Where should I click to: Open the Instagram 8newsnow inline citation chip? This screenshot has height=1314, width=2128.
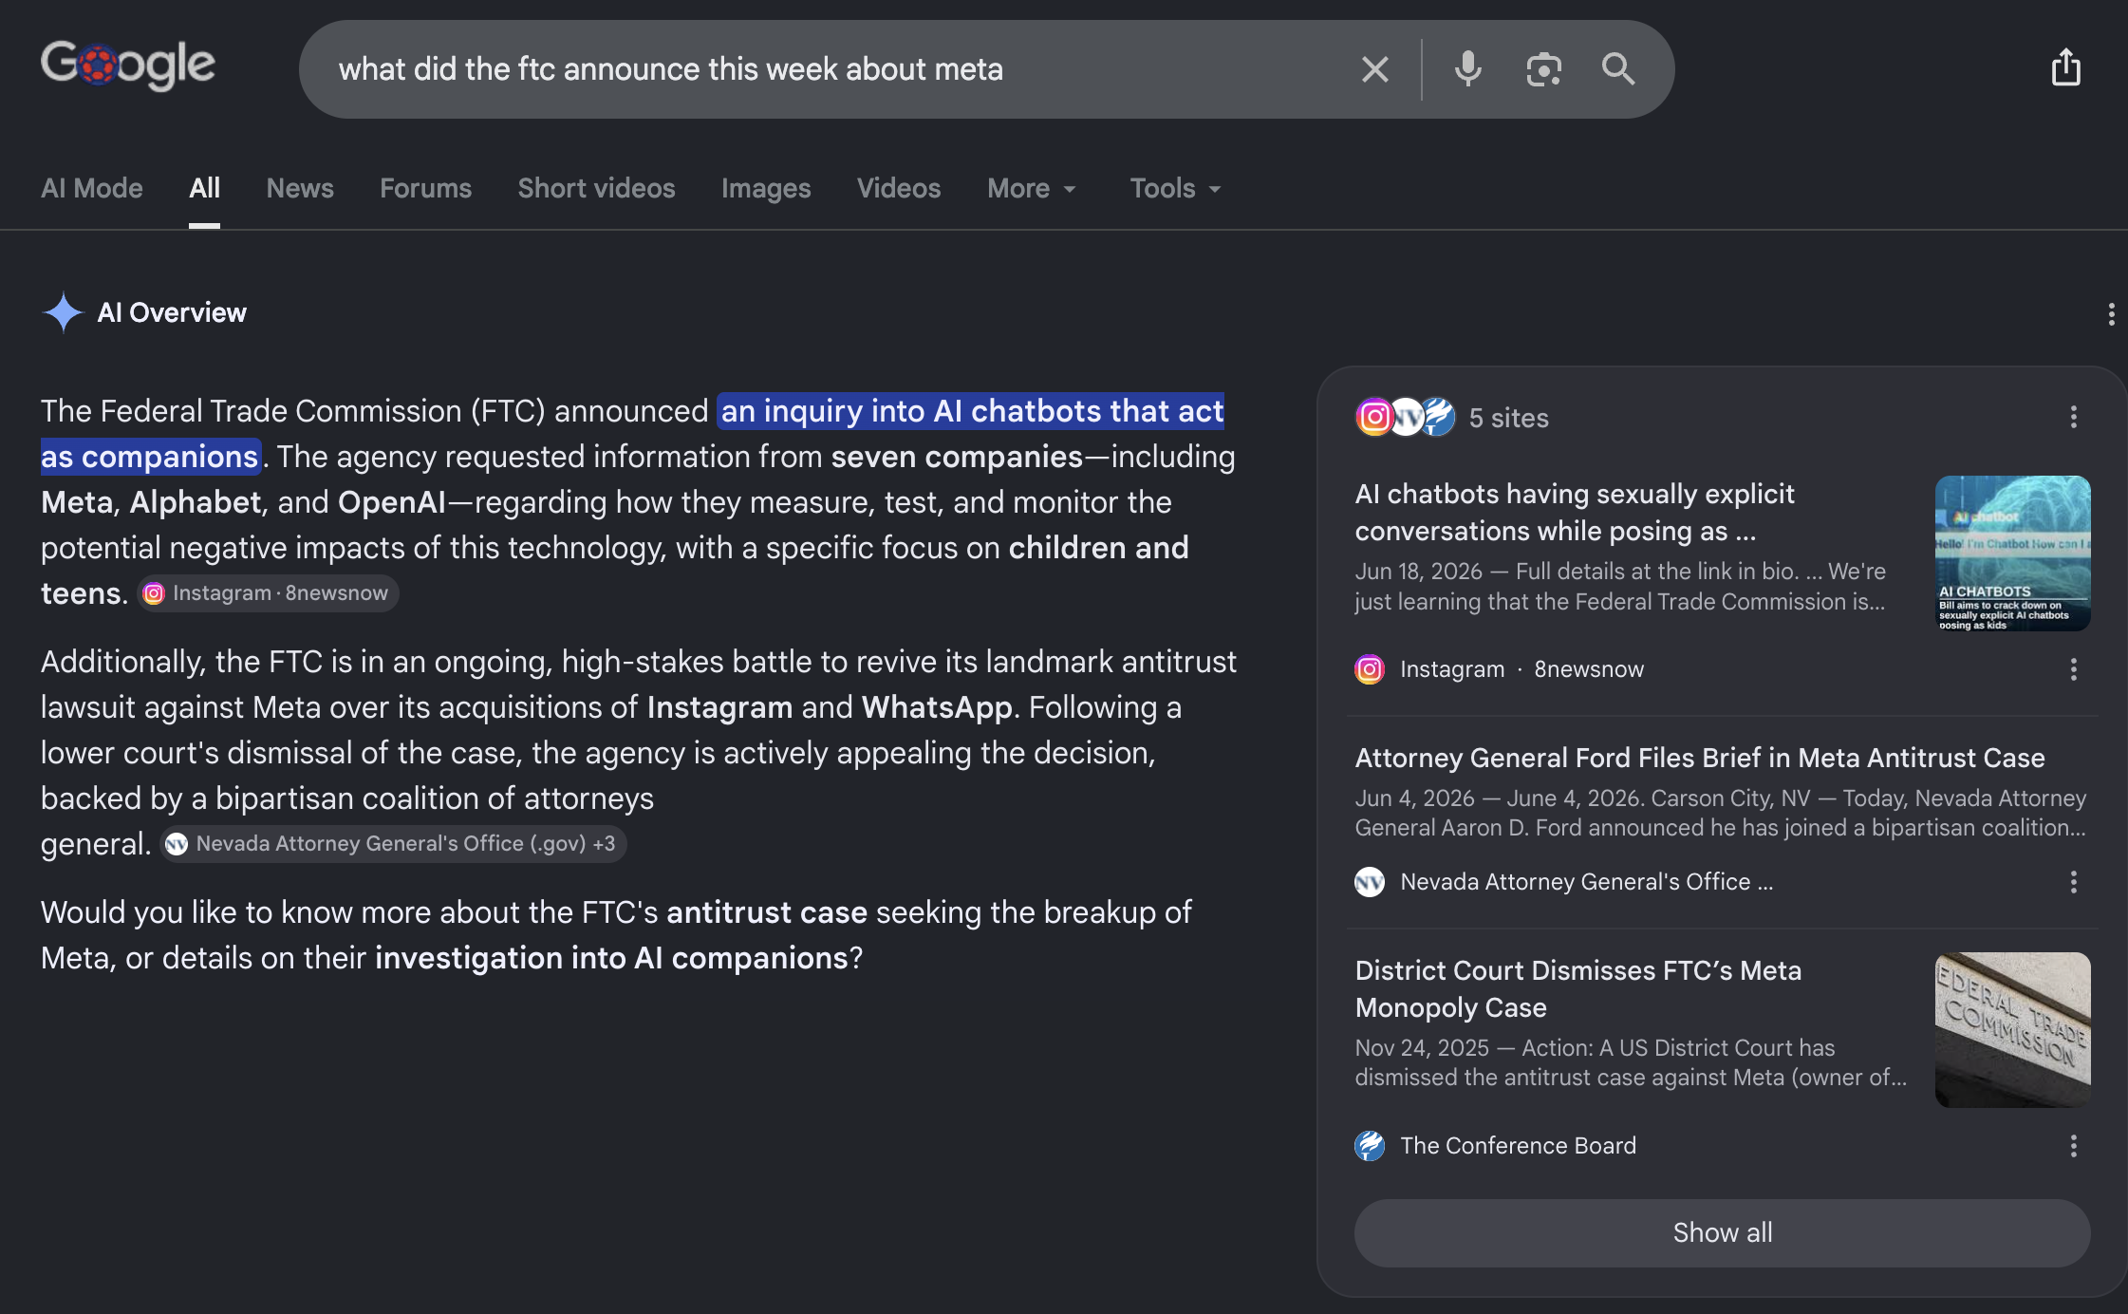coord(268,593)
